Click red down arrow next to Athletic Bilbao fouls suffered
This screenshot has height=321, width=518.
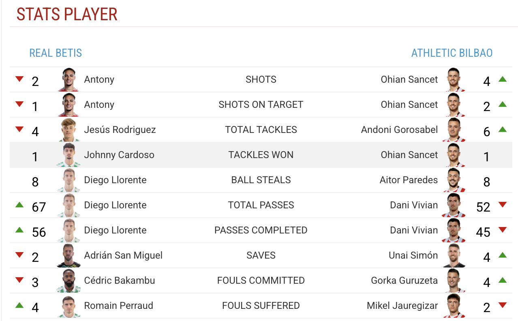pos(503,305)
